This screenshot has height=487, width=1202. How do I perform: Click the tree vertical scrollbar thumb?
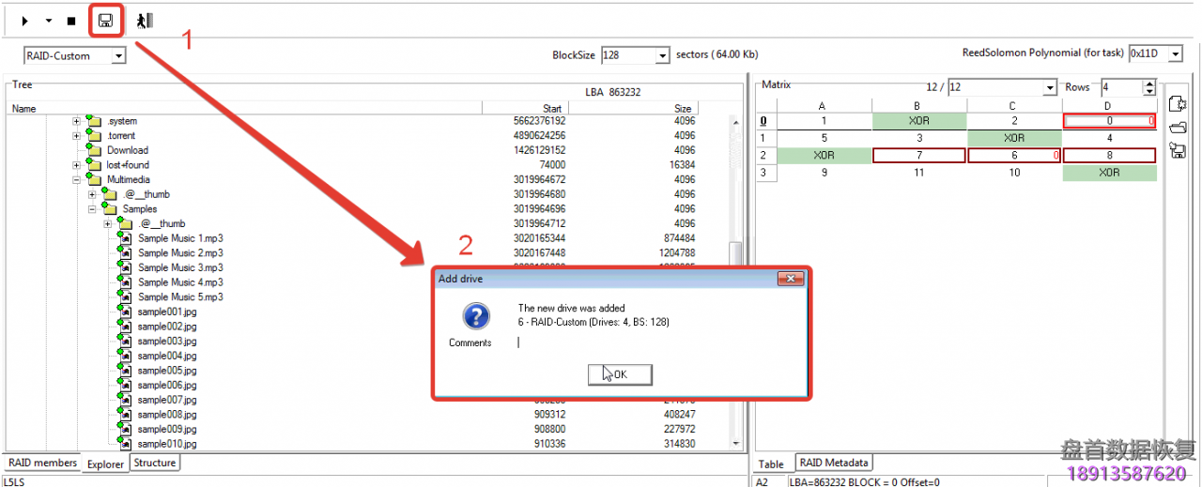735,255
